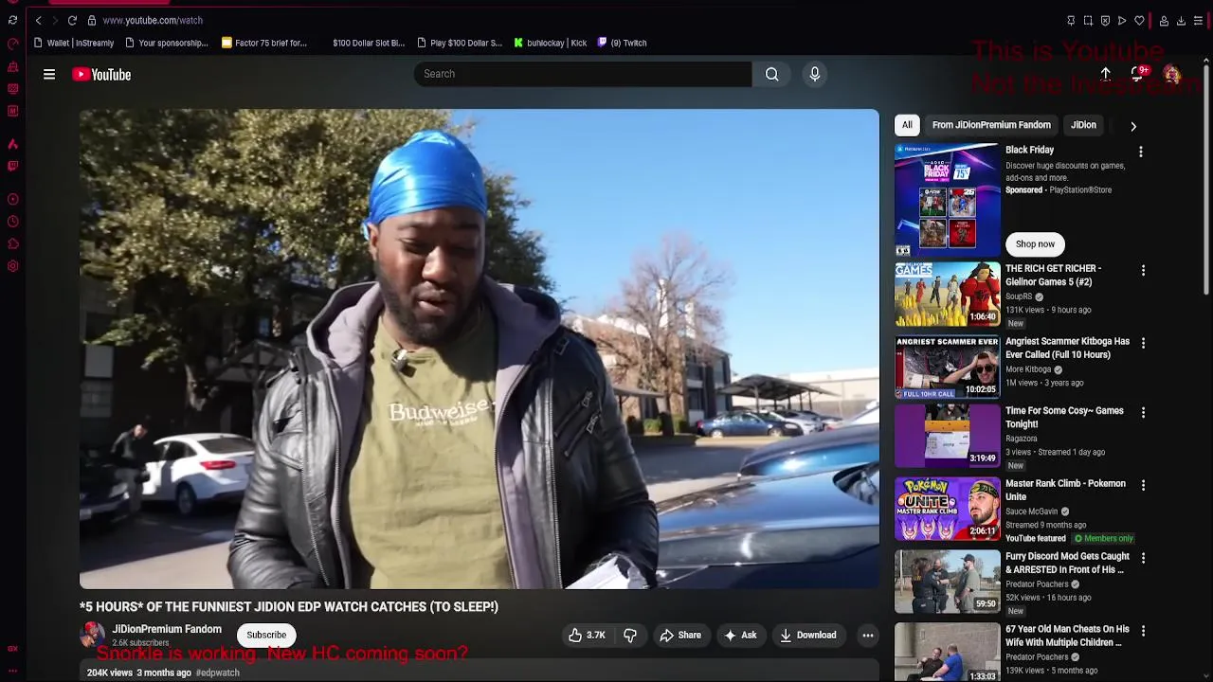The image size is (1213, 682).
Task: Open easy setup sliders icon
Action: (x=1198, y=20)
